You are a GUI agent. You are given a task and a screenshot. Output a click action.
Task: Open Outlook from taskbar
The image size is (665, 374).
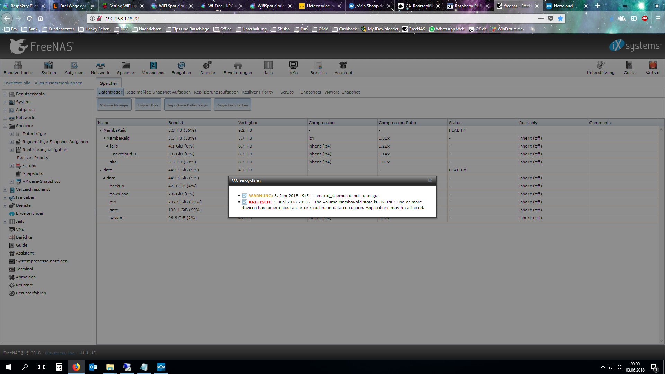pos(93,367)
